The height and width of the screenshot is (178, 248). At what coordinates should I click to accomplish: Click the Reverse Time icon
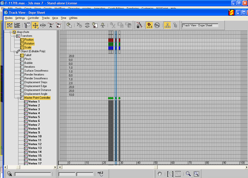coord(87,25)
